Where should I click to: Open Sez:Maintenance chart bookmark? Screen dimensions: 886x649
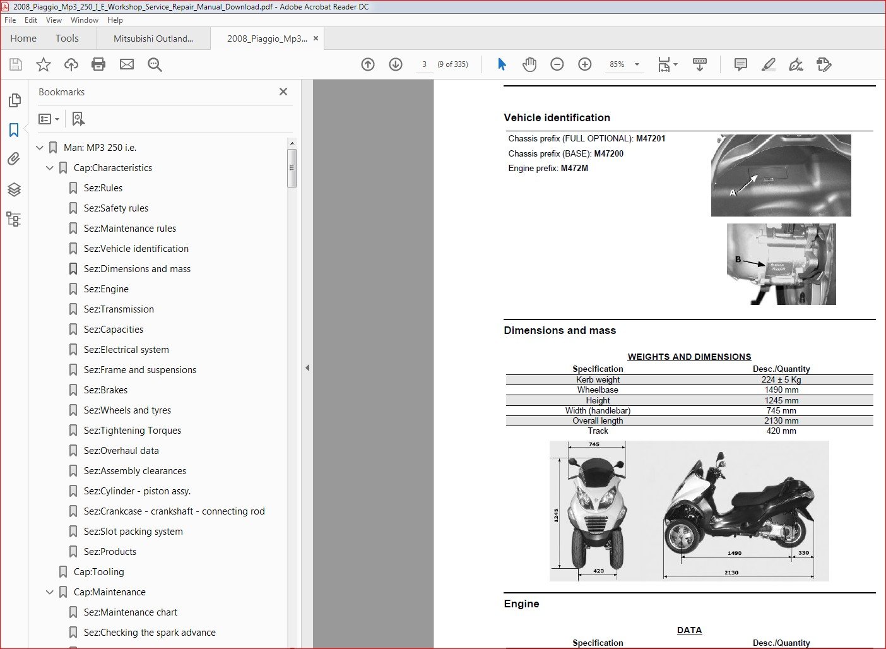point(131,612)
